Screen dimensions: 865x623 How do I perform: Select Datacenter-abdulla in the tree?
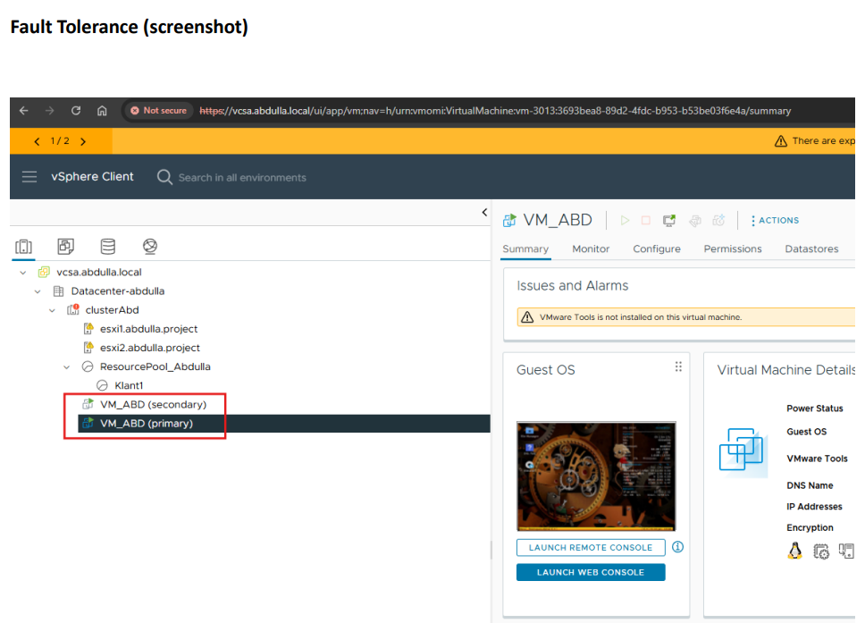[x=117, y=290]
